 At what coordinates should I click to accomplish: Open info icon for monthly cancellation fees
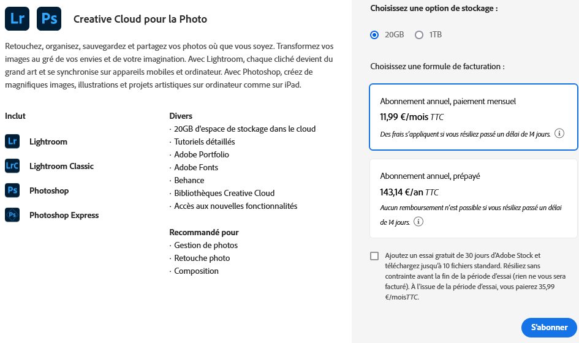[x=559, y=134]
